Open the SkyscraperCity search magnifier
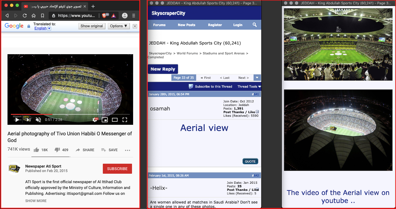 click(x=255, y=25)
